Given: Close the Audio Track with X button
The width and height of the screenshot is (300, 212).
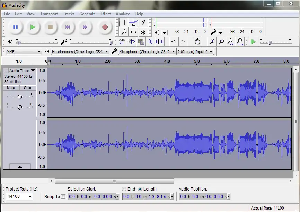Looking at the screenshot, I should point(6,71).
